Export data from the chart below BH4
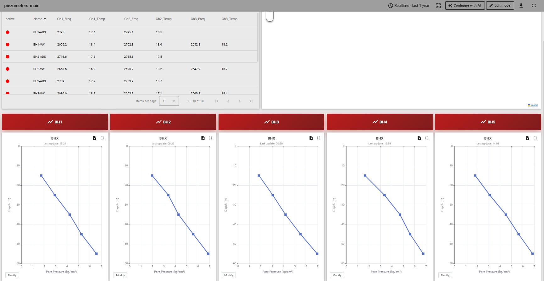 pos(419,138)
